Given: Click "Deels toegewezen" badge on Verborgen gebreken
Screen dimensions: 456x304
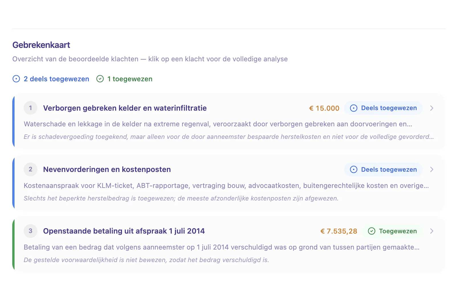Looking at the screenshot, I should (383, 108).
